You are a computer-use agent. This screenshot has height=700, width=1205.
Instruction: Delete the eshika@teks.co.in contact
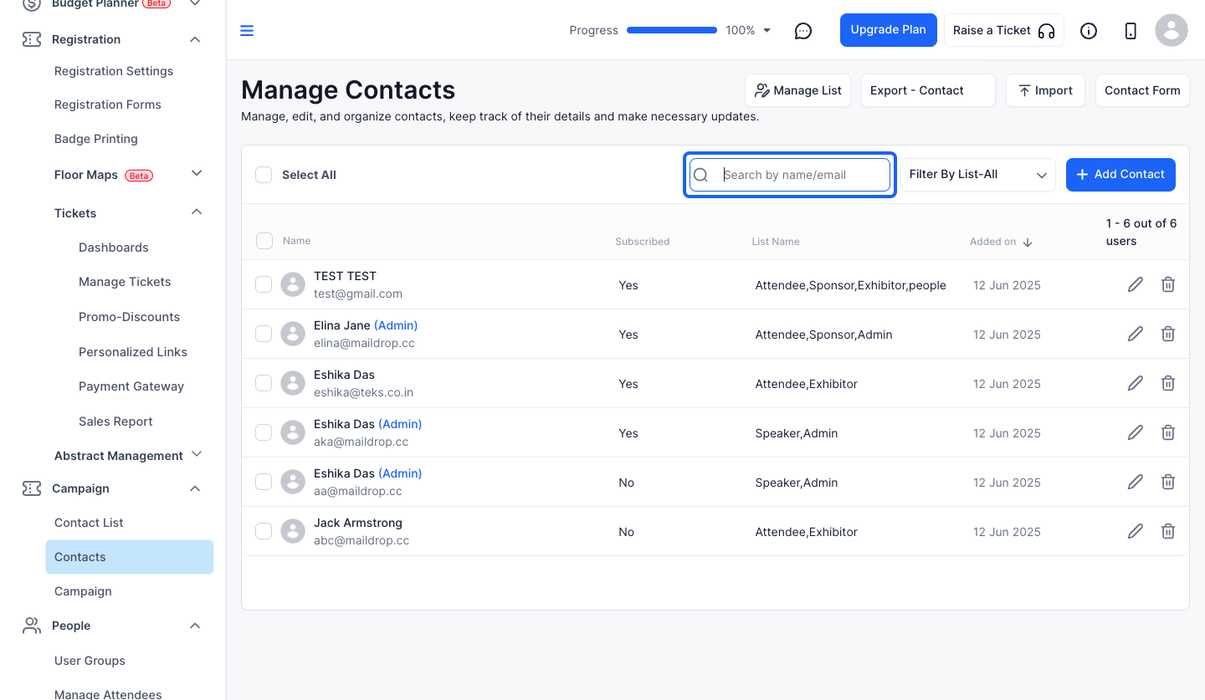(1168, 383)
